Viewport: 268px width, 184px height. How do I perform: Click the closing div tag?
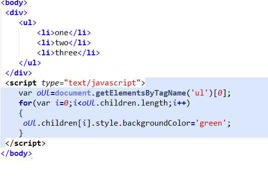(19, 73)
